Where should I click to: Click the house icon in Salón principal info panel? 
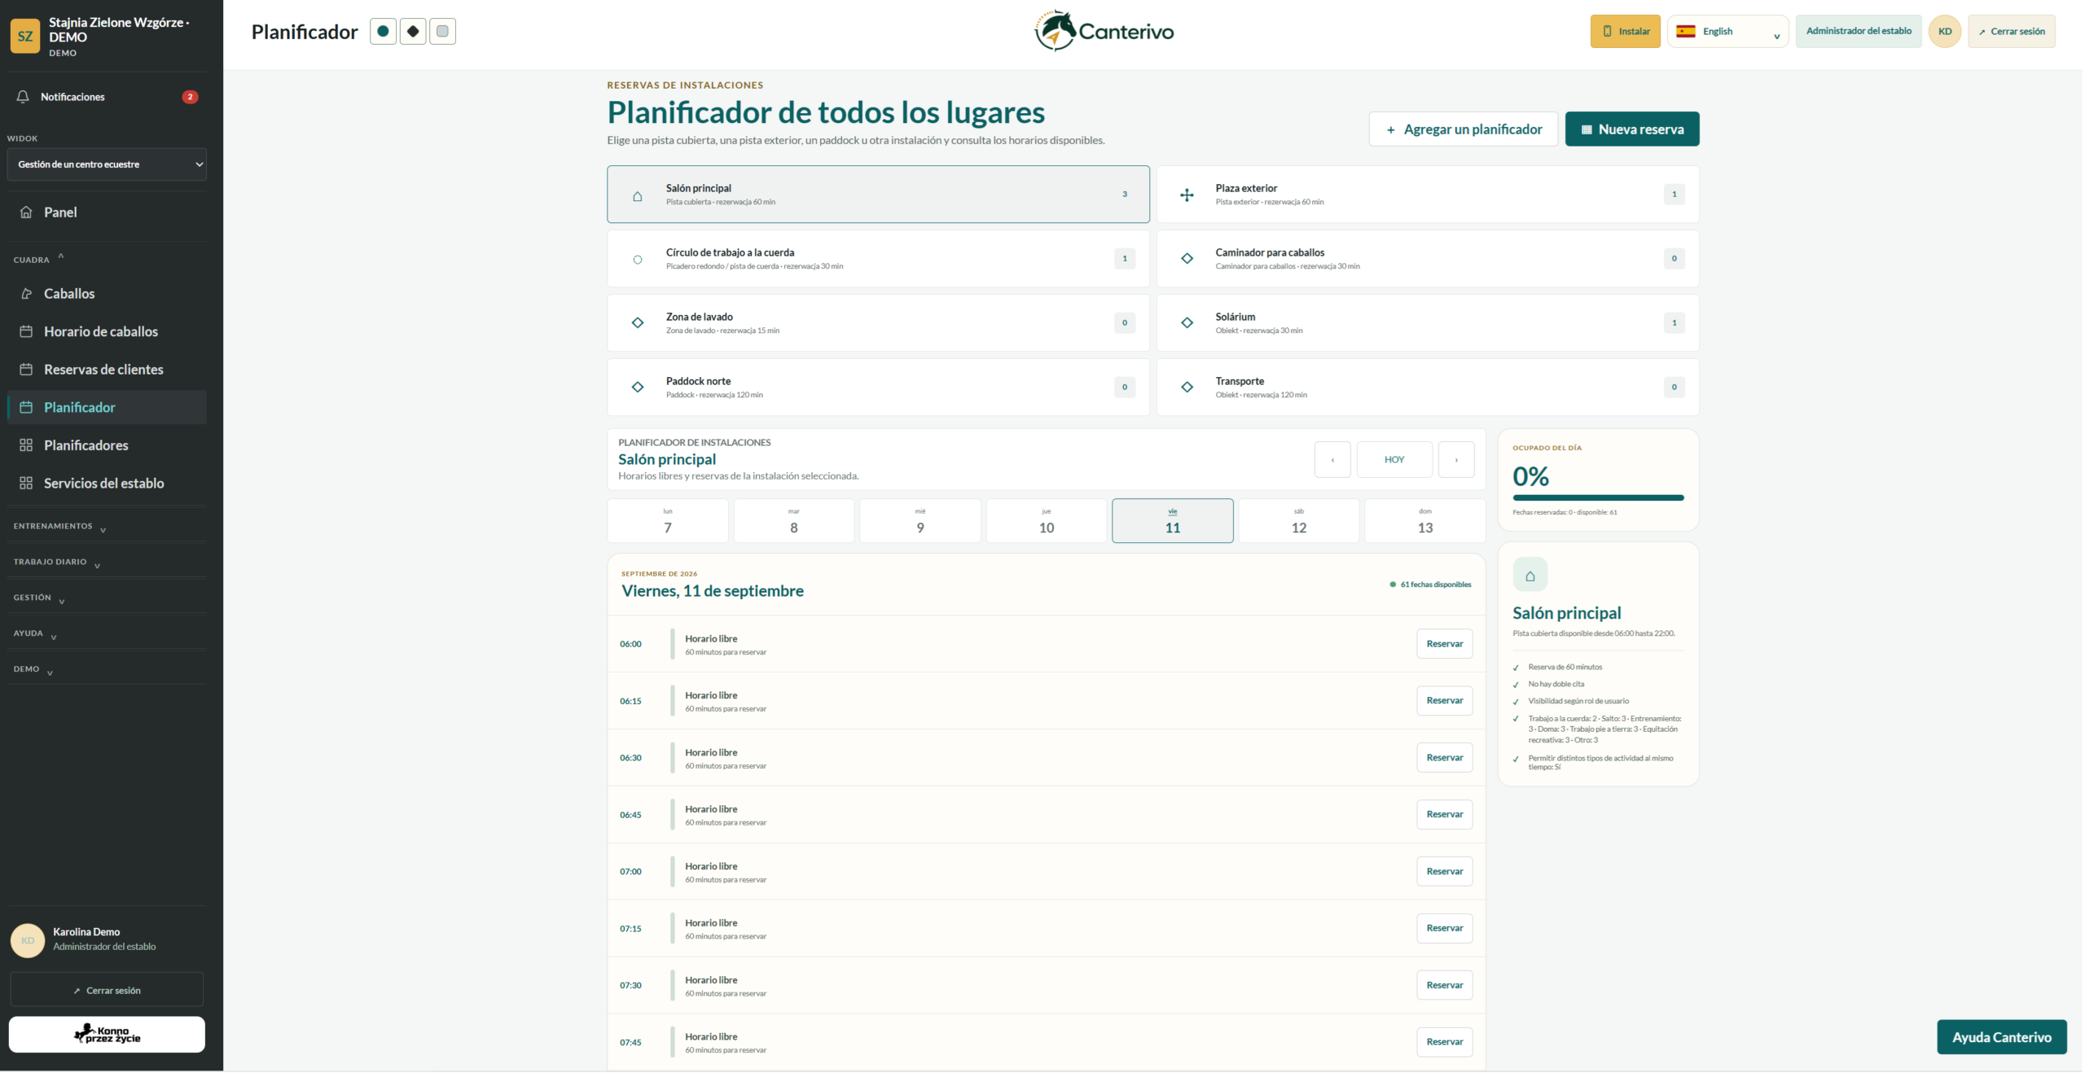pyautogui.click(x=1530, y=576)
